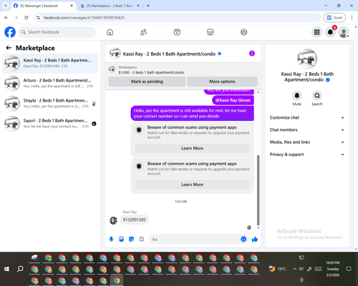
Task: Search in conversation magnifier icon
Action: [x=317, y=96]
